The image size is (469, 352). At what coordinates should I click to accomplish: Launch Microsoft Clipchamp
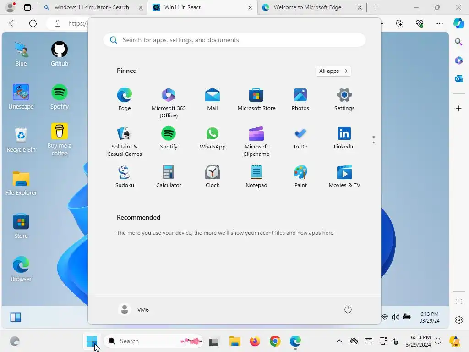pos(256,142)
